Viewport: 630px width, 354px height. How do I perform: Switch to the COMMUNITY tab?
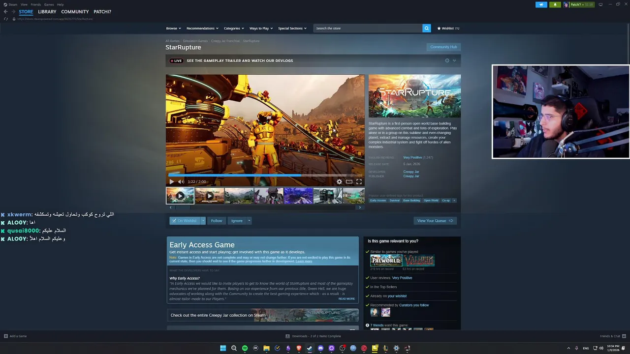pyautogui.click(x=75, y=12)
